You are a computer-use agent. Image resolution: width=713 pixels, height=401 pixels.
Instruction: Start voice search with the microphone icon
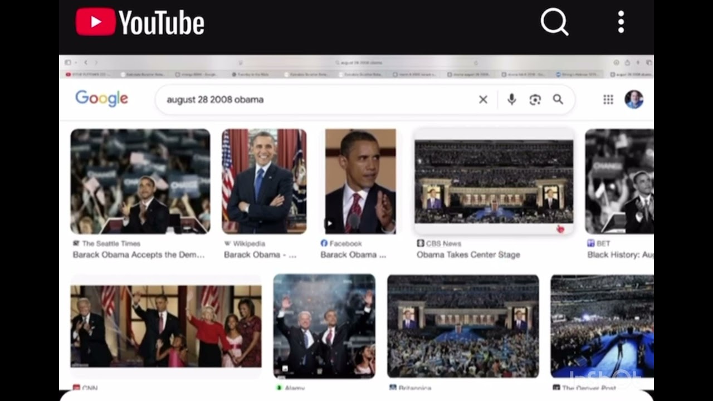[x=511, y=100]
